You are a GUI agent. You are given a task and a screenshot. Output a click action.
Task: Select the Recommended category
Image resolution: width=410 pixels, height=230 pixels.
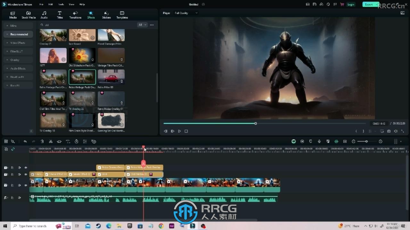[x=18, y=34]
